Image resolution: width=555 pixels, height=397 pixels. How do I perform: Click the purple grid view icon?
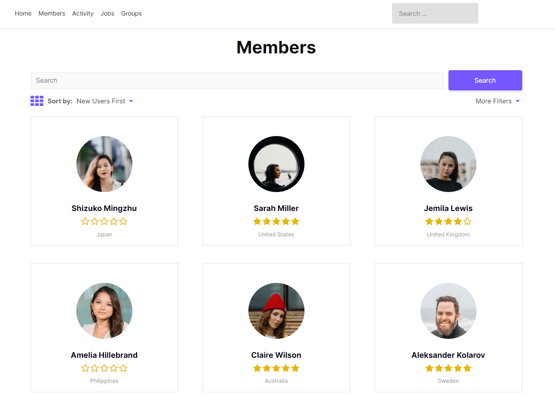[37, 101]
